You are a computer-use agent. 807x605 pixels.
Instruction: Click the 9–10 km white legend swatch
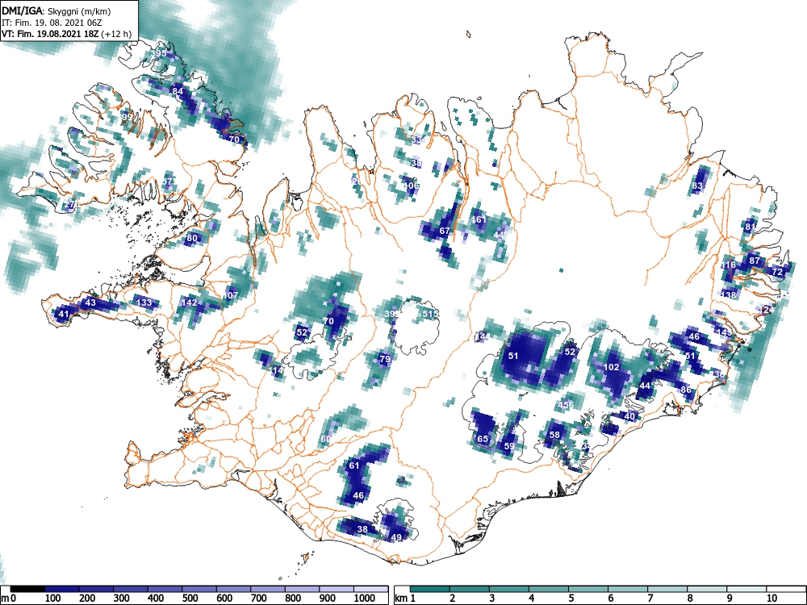pyautogui.click(x=747, y=589)
